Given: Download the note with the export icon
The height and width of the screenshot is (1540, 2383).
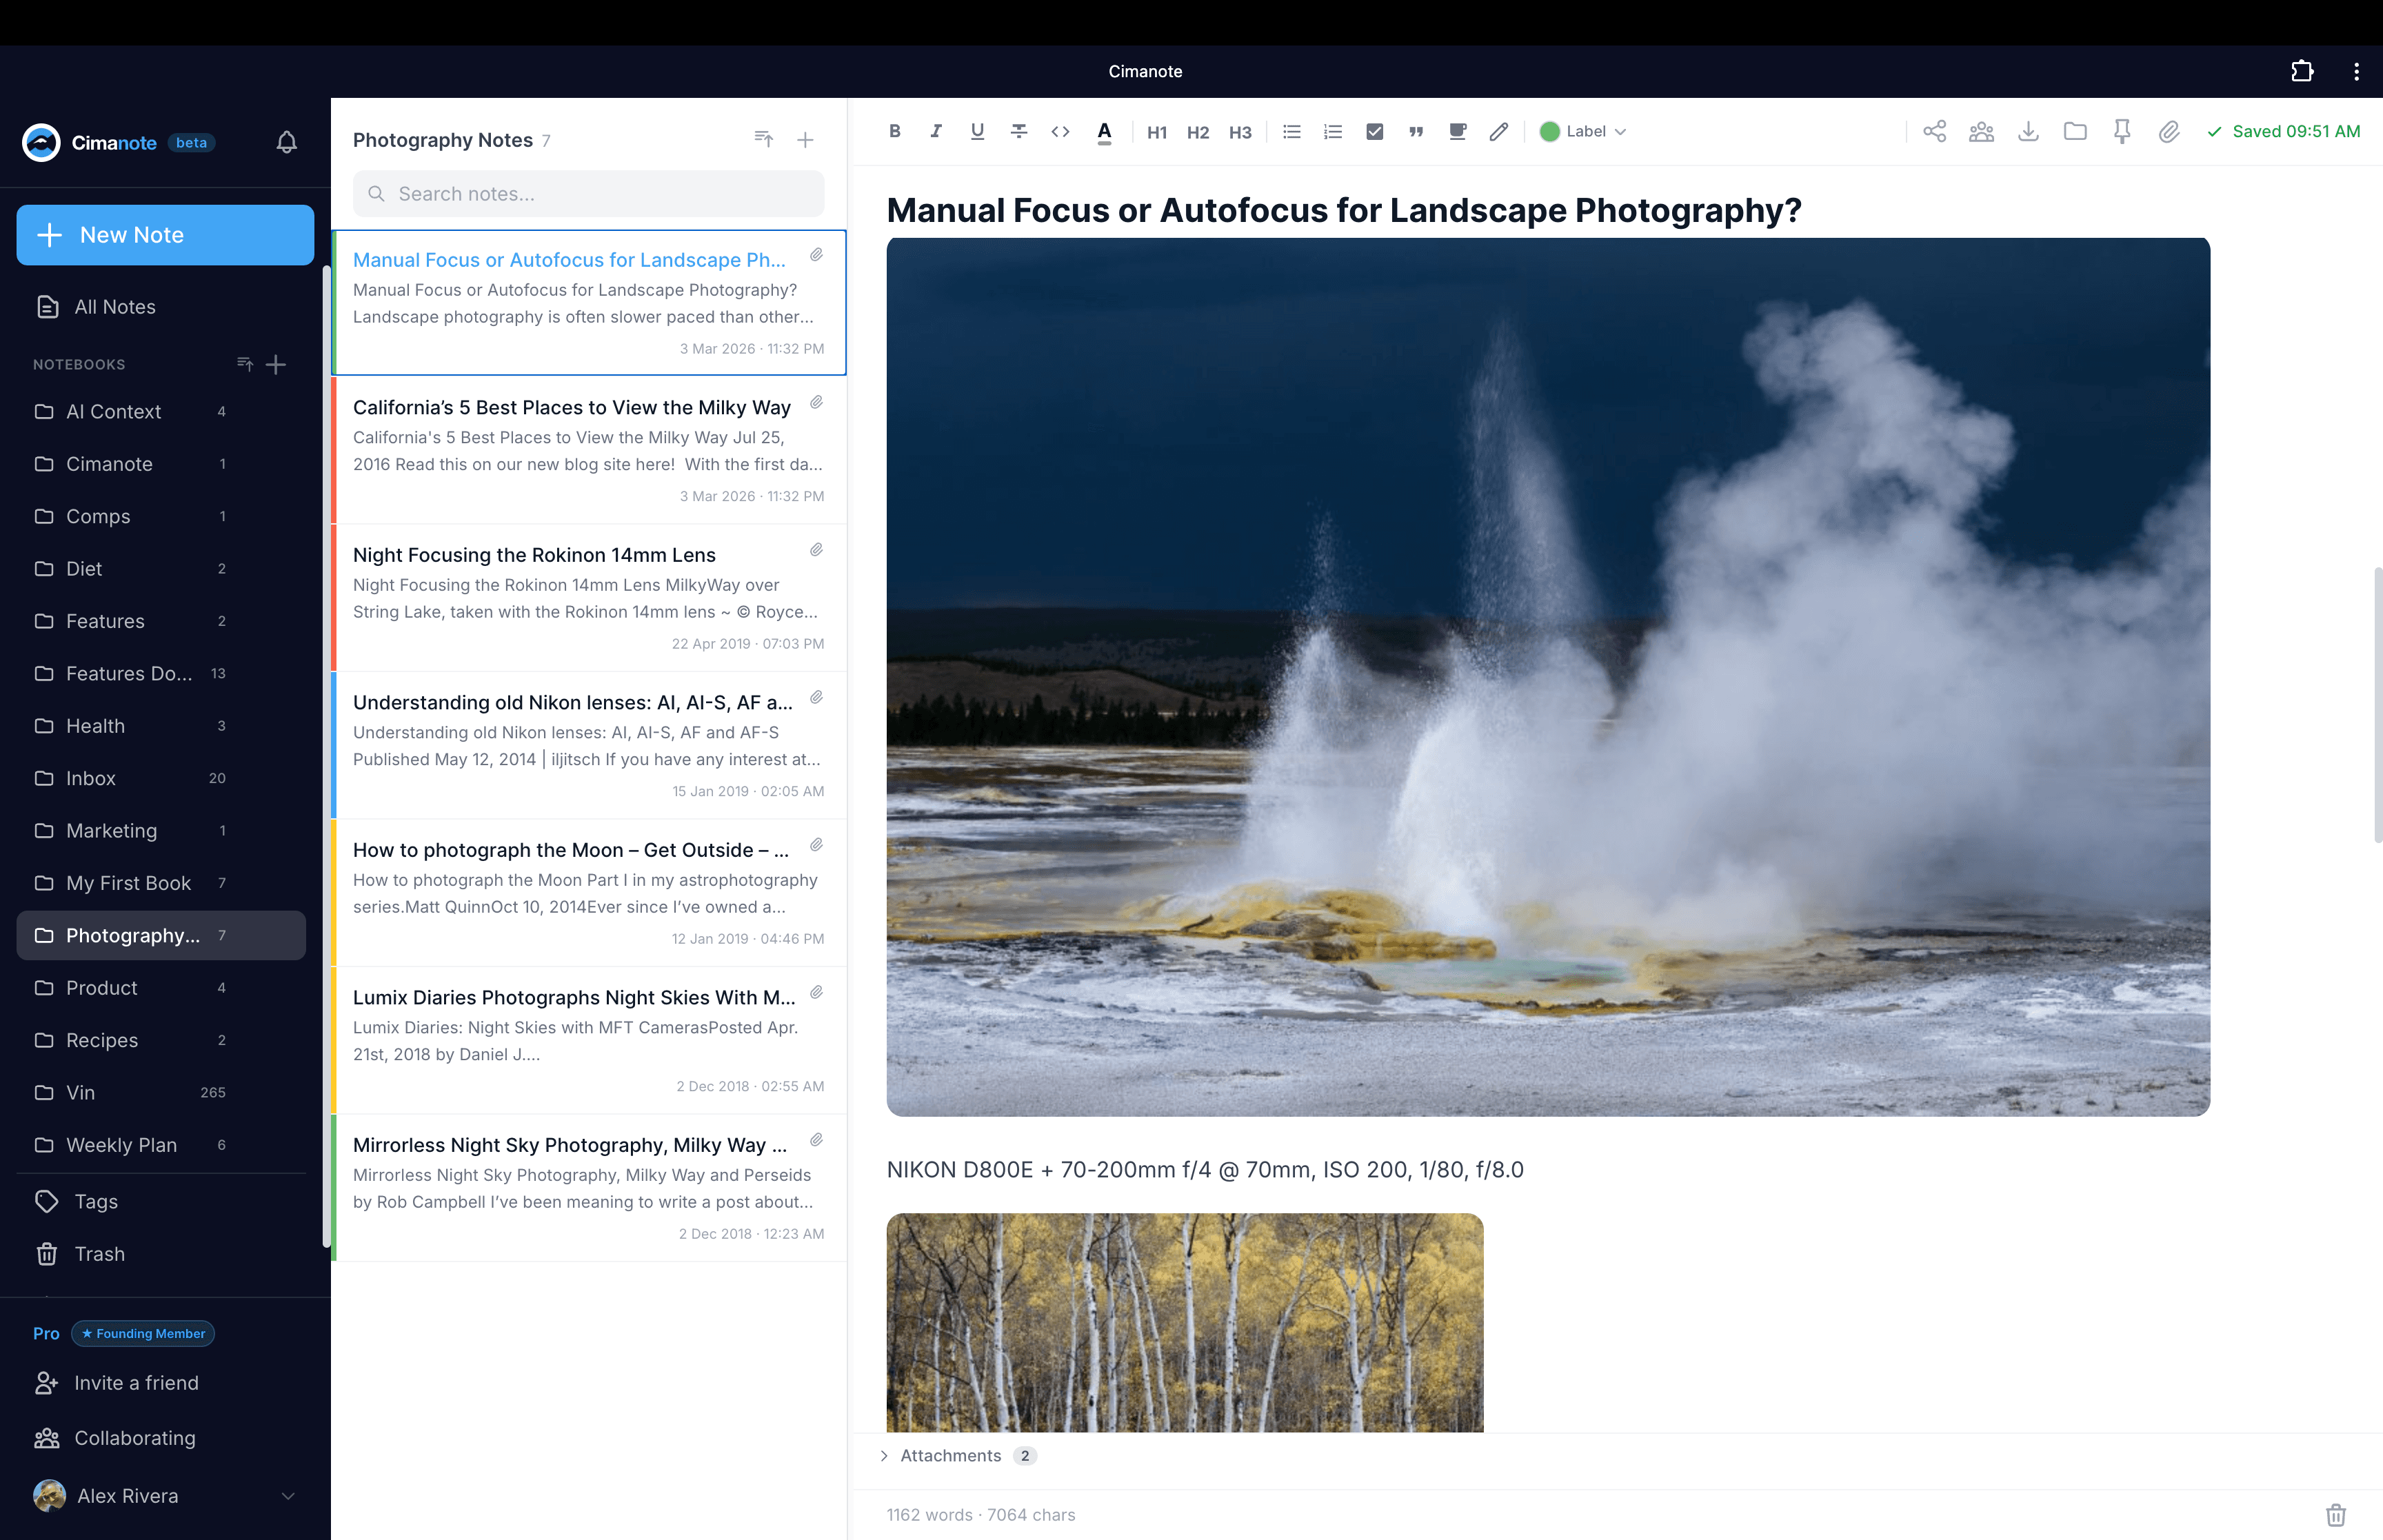Looking at the screenshot, I should [2028, 131].
